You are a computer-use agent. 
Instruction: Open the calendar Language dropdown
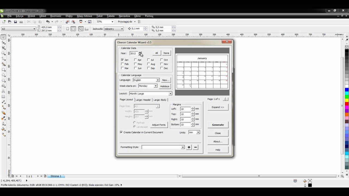point(158,80)
